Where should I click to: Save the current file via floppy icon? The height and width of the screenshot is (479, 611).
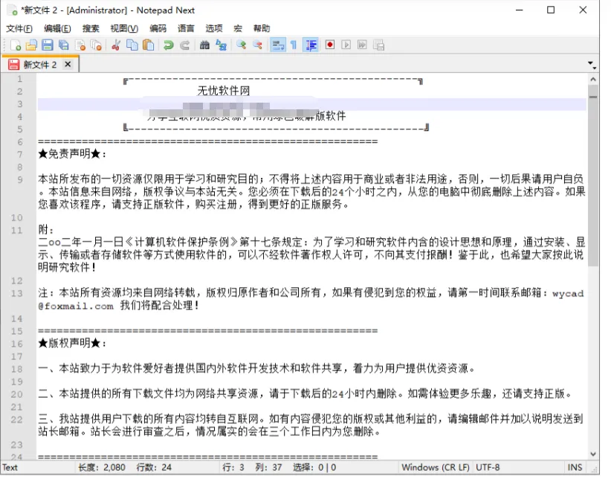(x=48, y=45)
